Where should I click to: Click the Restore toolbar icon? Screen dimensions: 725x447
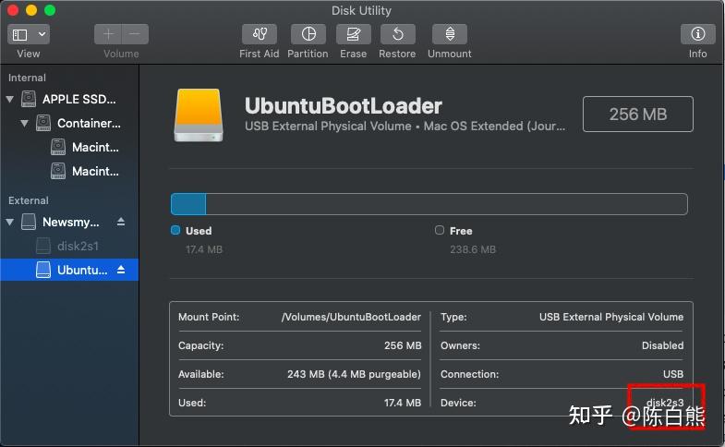(398, 34)
